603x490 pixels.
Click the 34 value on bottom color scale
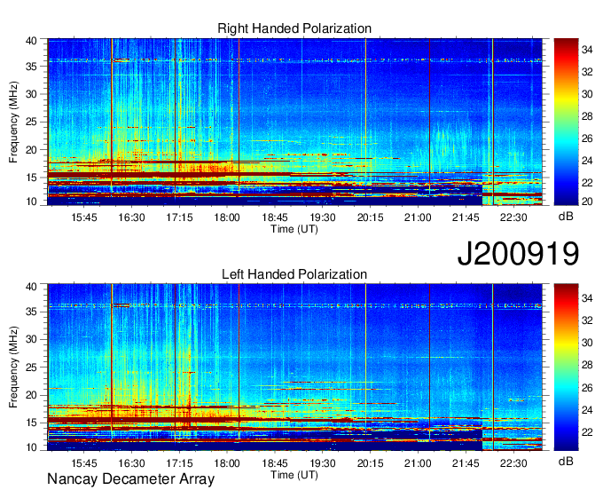point(587,298)
